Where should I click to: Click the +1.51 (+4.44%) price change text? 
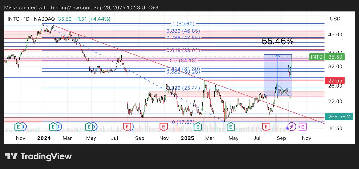(x=92, y=19)
